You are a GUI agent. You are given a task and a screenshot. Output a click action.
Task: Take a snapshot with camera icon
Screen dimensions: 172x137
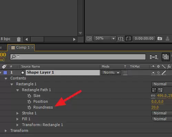[x=160, y=38]
